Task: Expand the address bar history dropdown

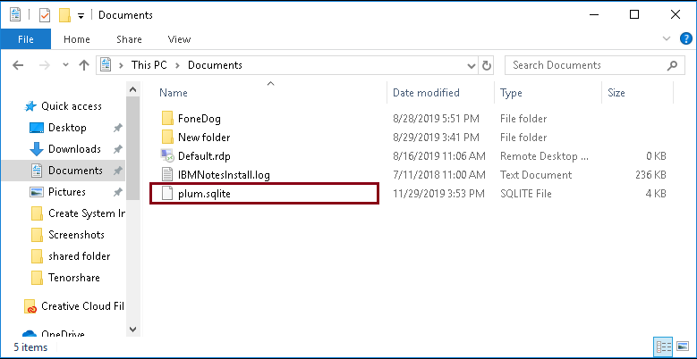Action: coord(472,66)
